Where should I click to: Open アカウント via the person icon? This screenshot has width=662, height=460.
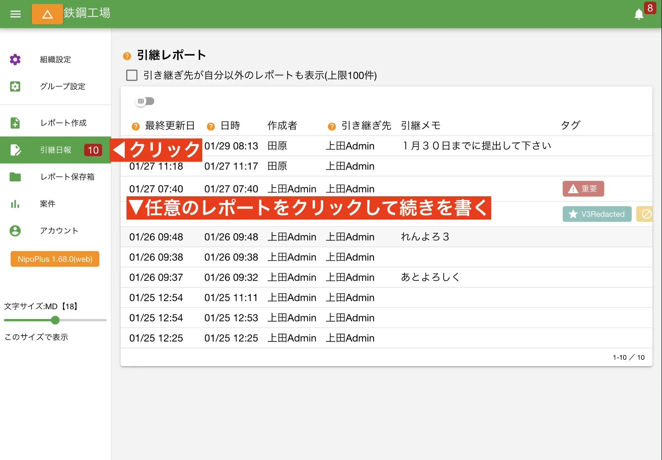pyautogui.click(x=15, y=231)
